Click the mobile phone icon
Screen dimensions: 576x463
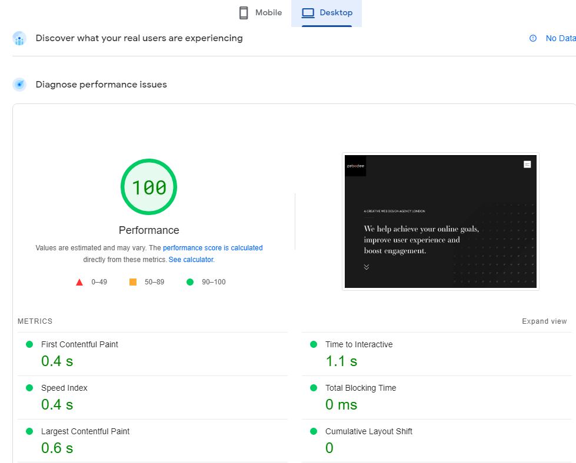[x=243, y=13]
